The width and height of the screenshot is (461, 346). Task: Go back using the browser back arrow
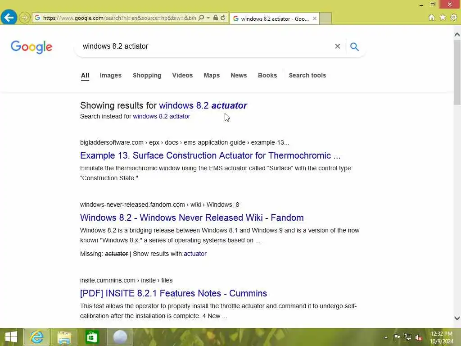[9, 18]
